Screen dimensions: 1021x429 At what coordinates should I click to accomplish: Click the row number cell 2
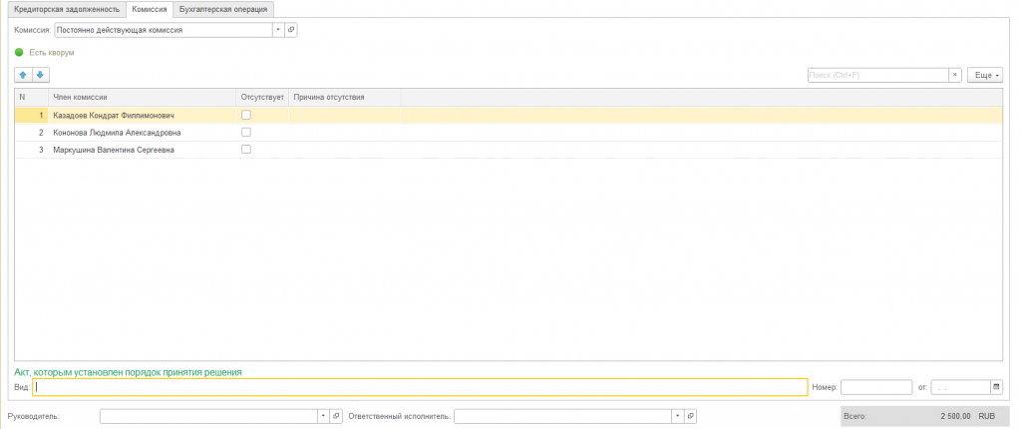click(x=32, y=133)
